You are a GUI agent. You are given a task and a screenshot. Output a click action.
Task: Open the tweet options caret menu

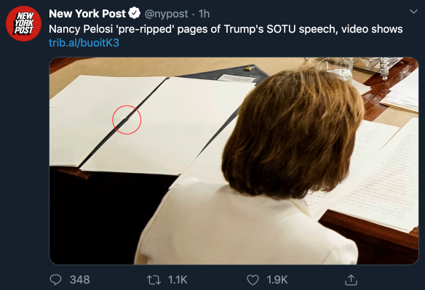click(x=413, y=12)
